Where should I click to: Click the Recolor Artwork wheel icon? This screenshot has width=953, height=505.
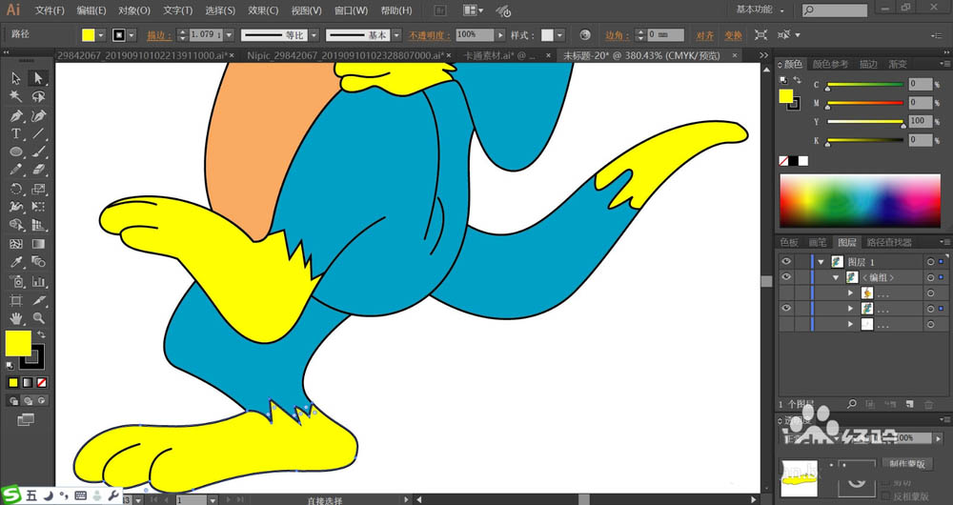coord(585,35)
